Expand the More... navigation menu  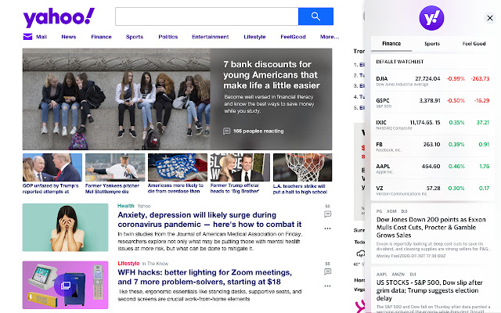pyautogui.click(x=329, y=37)
